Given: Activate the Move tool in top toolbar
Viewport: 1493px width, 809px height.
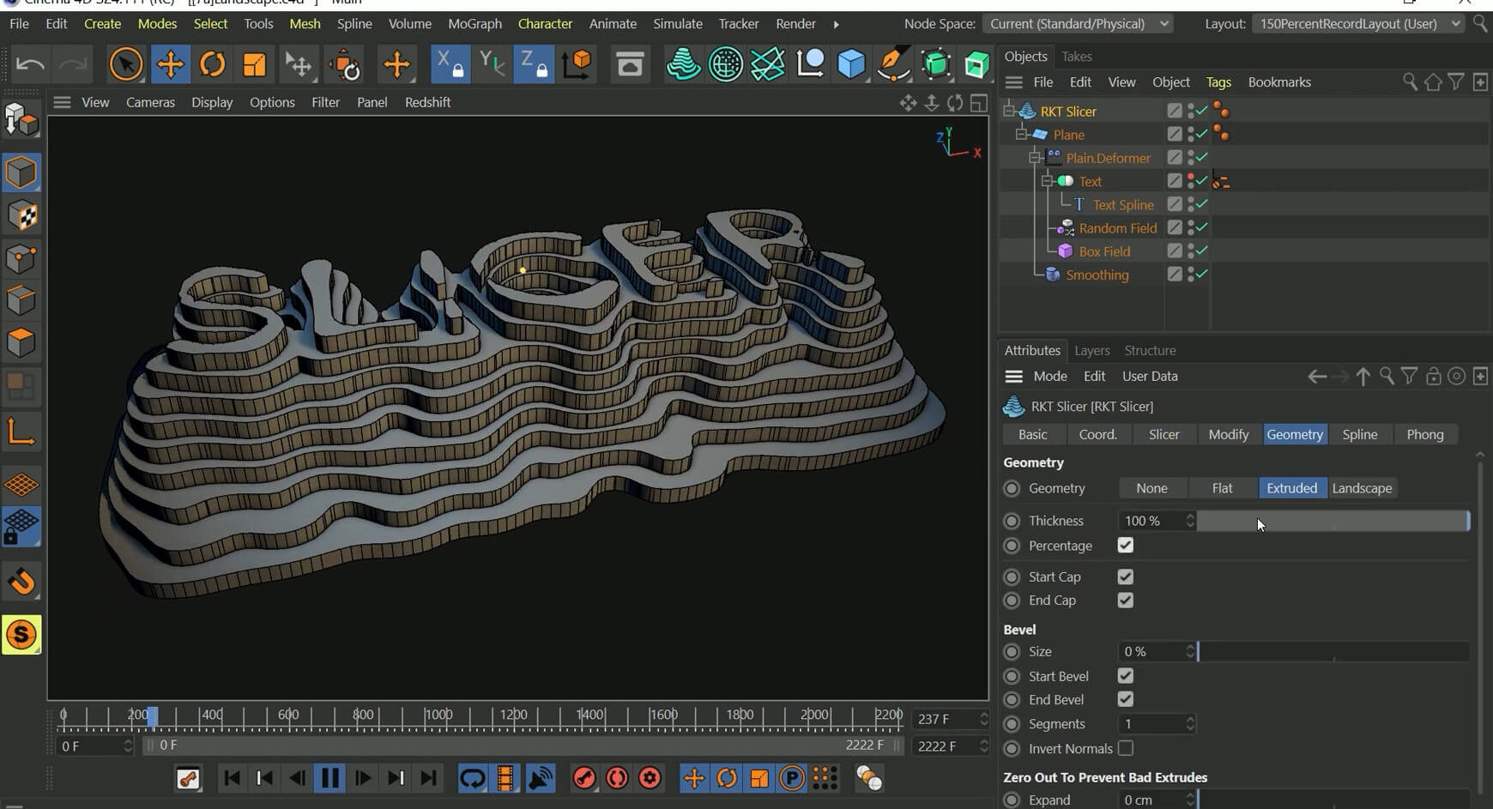Looking at the screenshot, I should [170, 64].
